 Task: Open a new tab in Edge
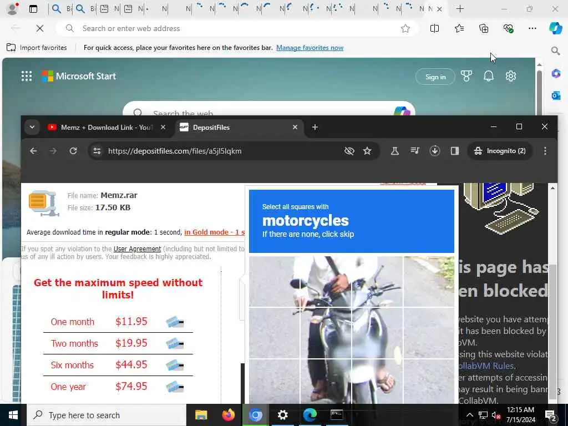pyautogui.click(x=460, y=9)
